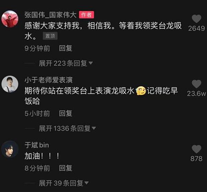Open 小于老师爱表演's avatar picture

tap(10, 84)
